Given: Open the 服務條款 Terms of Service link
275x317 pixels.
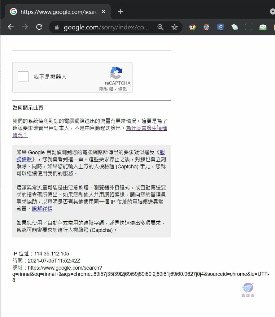Looking at the screenshot, I should tap(162, 152).
